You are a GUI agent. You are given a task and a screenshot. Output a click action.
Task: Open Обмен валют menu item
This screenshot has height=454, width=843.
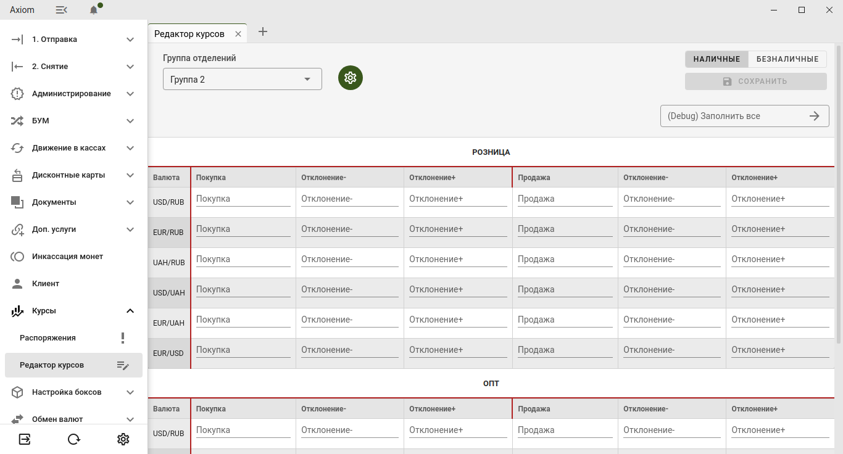pos(73,419)
